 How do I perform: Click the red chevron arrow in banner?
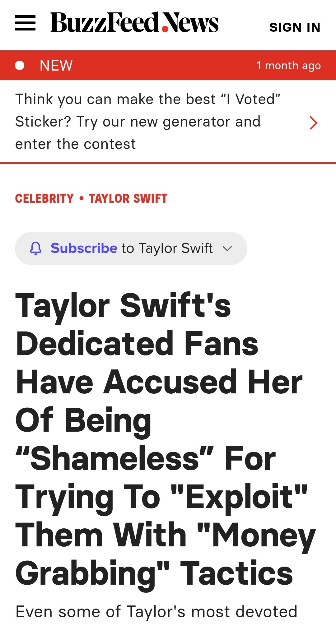pos(314,123)
